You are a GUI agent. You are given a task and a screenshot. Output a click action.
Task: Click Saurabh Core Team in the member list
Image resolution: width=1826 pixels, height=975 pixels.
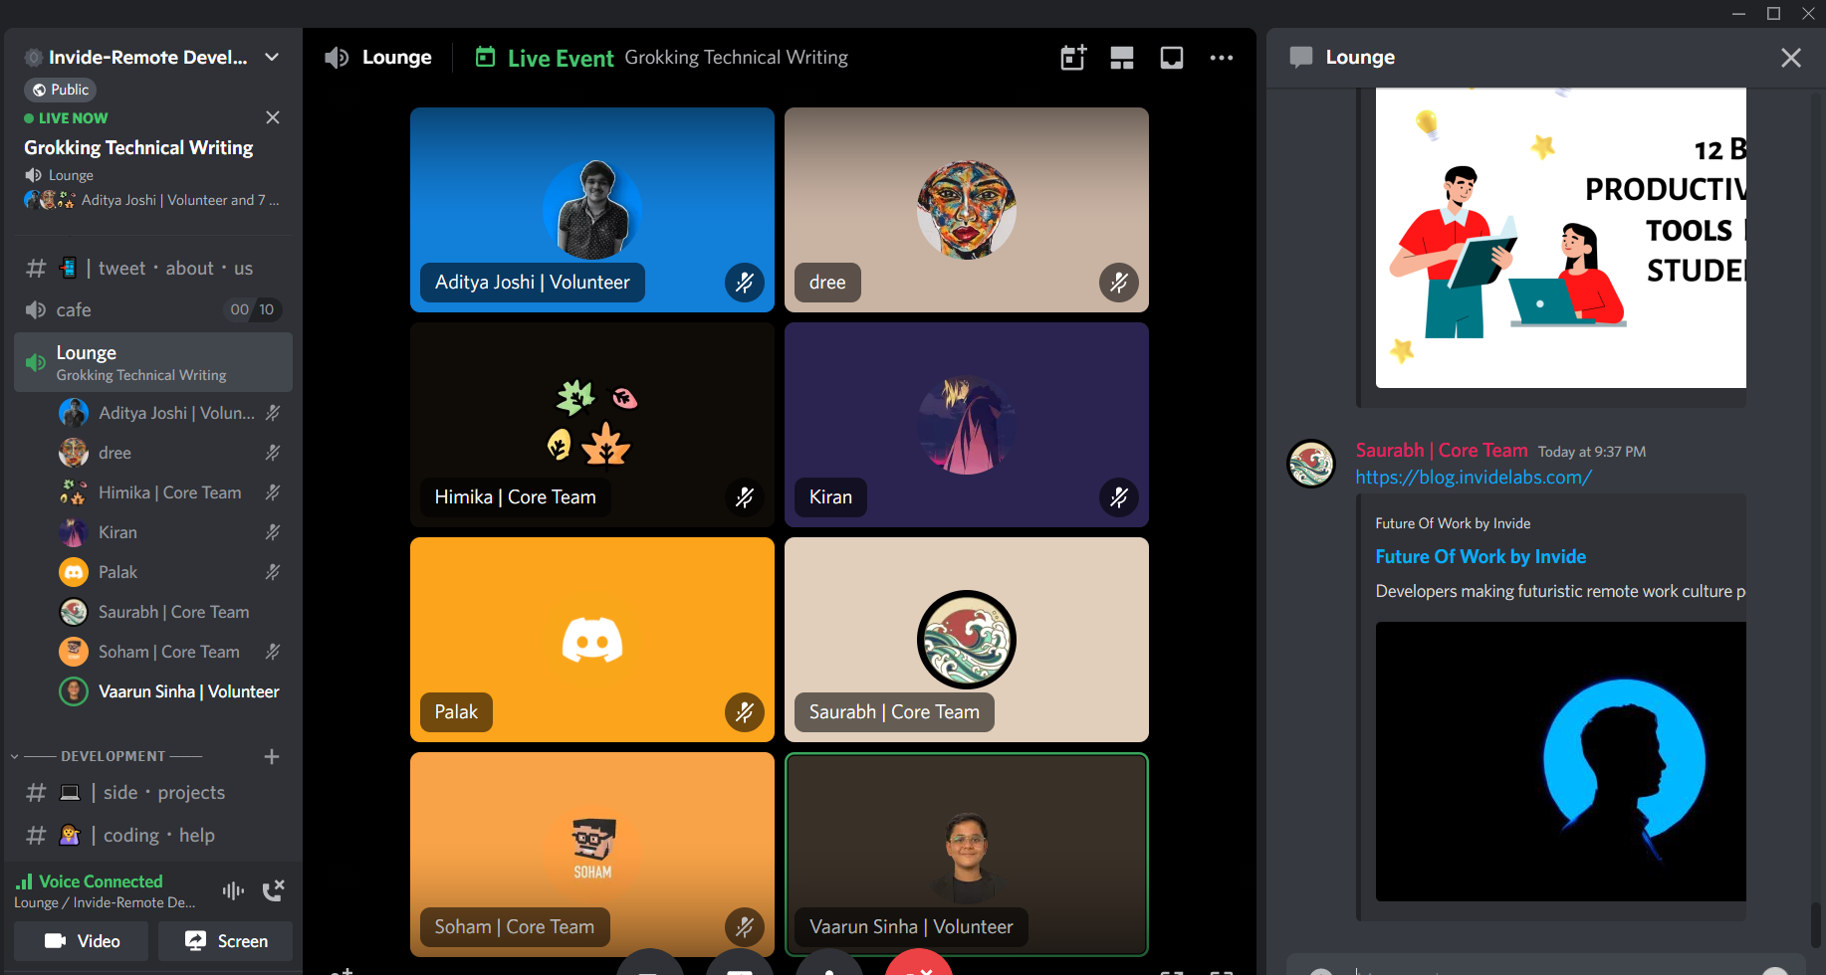coord(169,612)
